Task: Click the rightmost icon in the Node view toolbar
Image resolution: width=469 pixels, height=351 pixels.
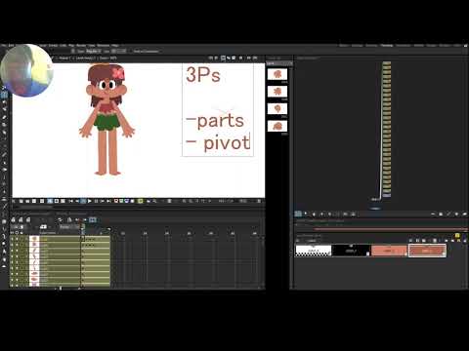Action: (x=464, y=214)
